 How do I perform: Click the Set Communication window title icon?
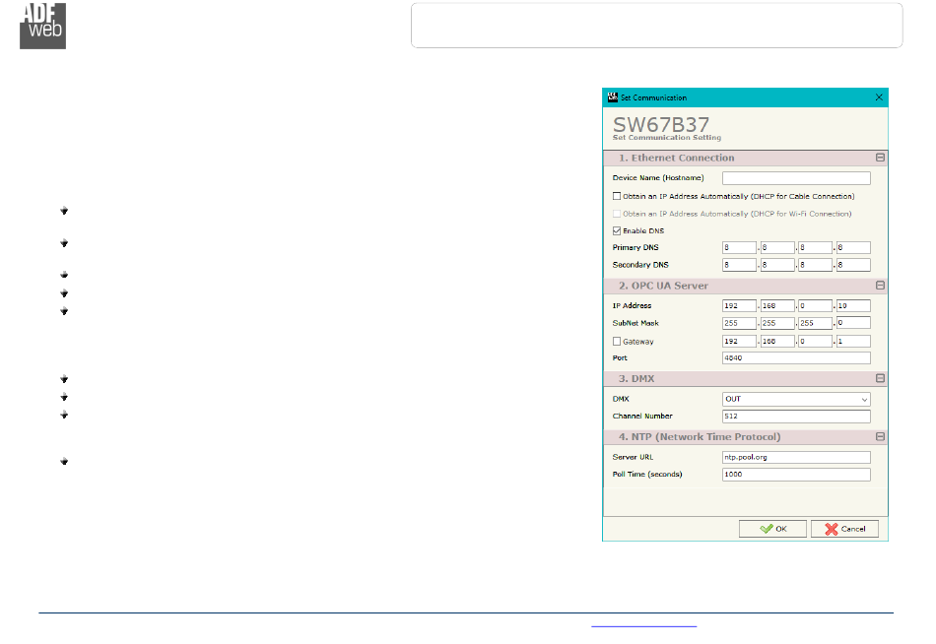[x=612, y=97]
